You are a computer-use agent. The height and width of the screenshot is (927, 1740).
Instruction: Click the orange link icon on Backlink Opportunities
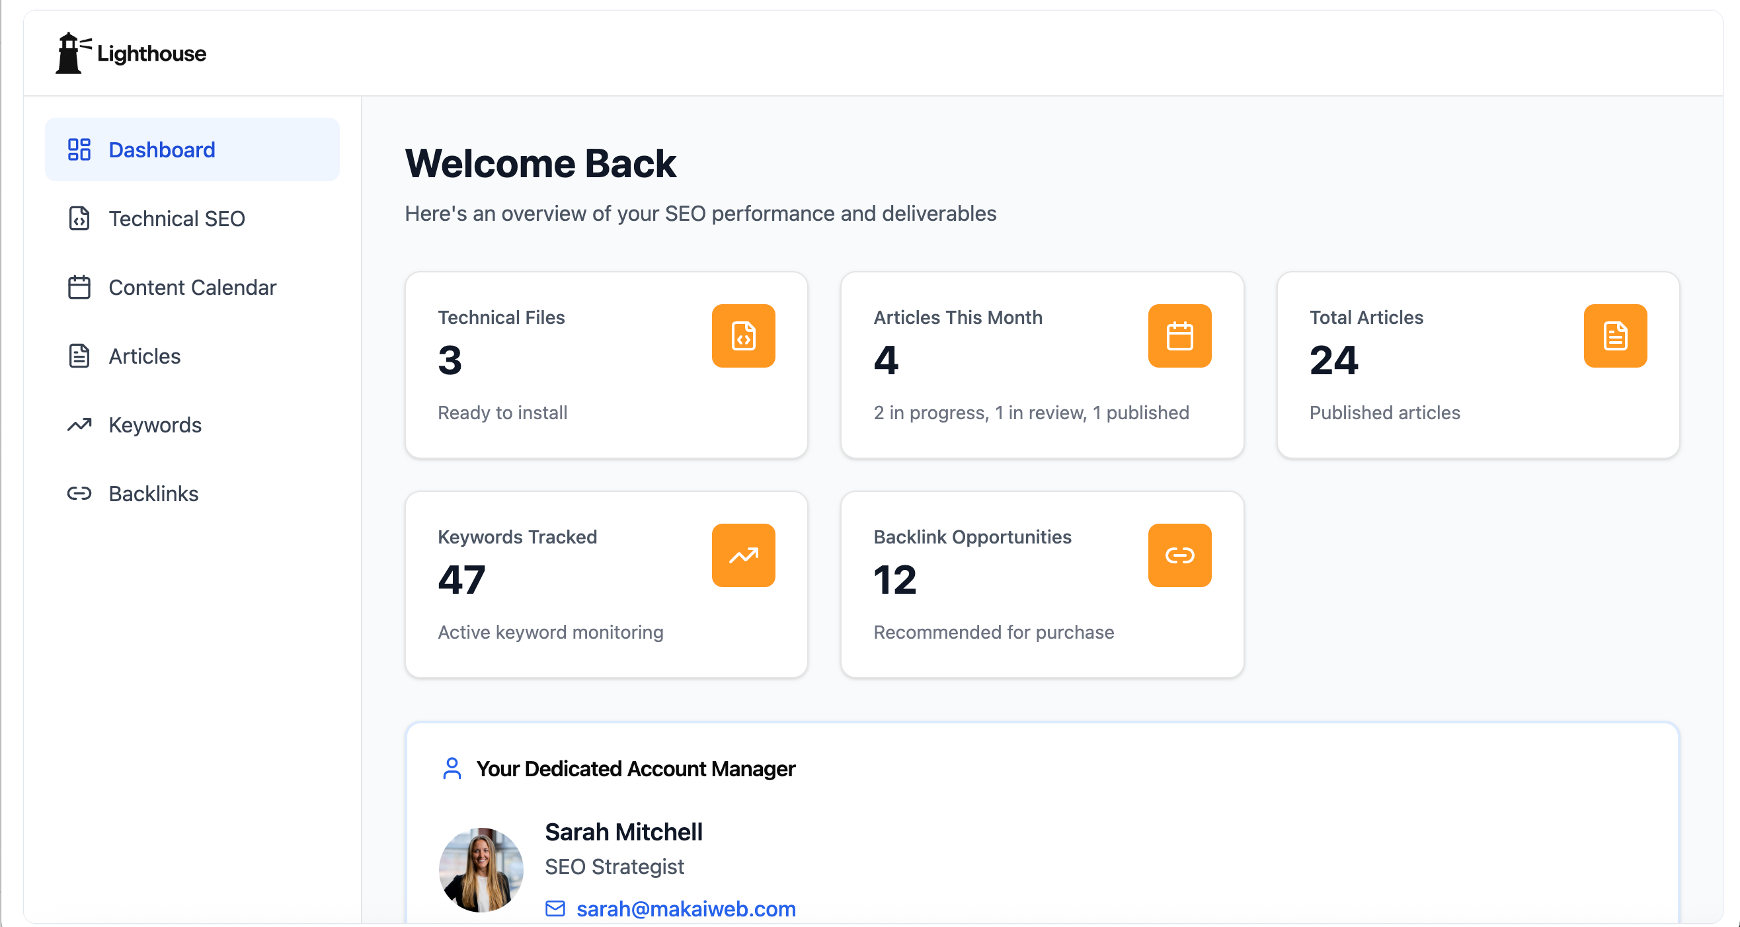coord(1179,555)
